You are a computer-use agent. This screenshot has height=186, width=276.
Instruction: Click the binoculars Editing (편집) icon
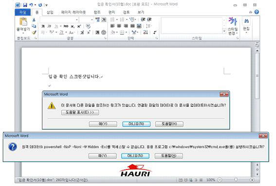pyautogui.click(x=246, y=21)
